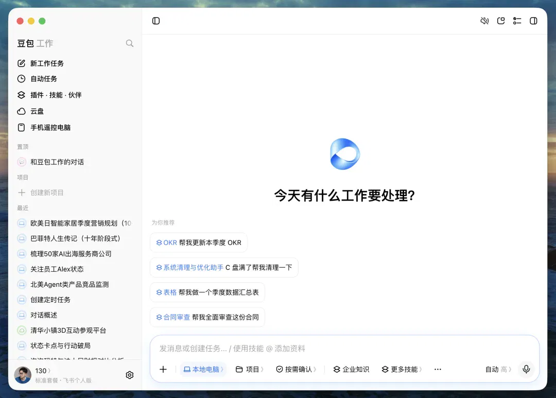Open 手机遥控电脑
556x398 pixels.
(x=75, y=127)
